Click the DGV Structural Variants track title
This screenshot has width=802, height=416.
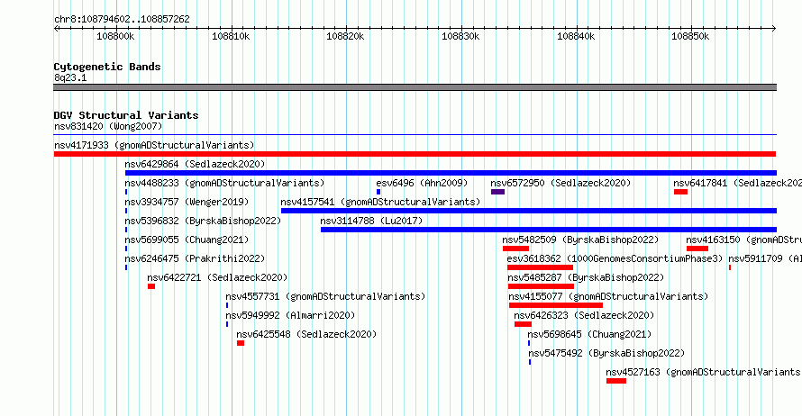pyautogui.click(x=126, y=115)
